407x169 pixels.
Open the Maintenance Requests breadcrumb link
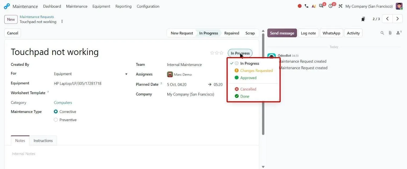37,17
